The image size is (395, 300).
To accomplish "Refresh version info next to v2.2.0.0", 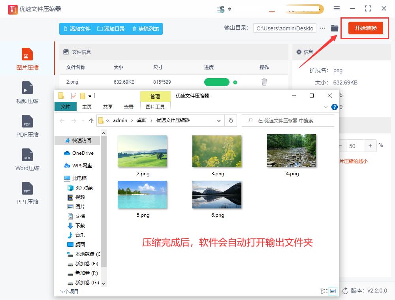I will 345,291.
